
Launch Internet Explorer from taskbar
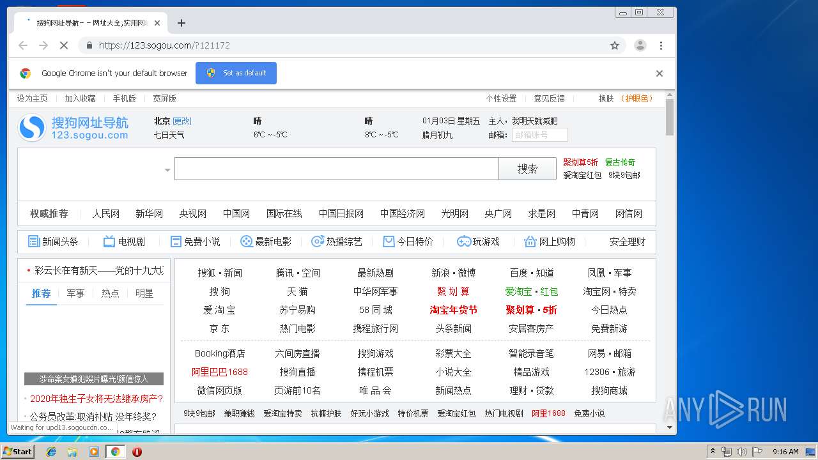click(51, 452)
